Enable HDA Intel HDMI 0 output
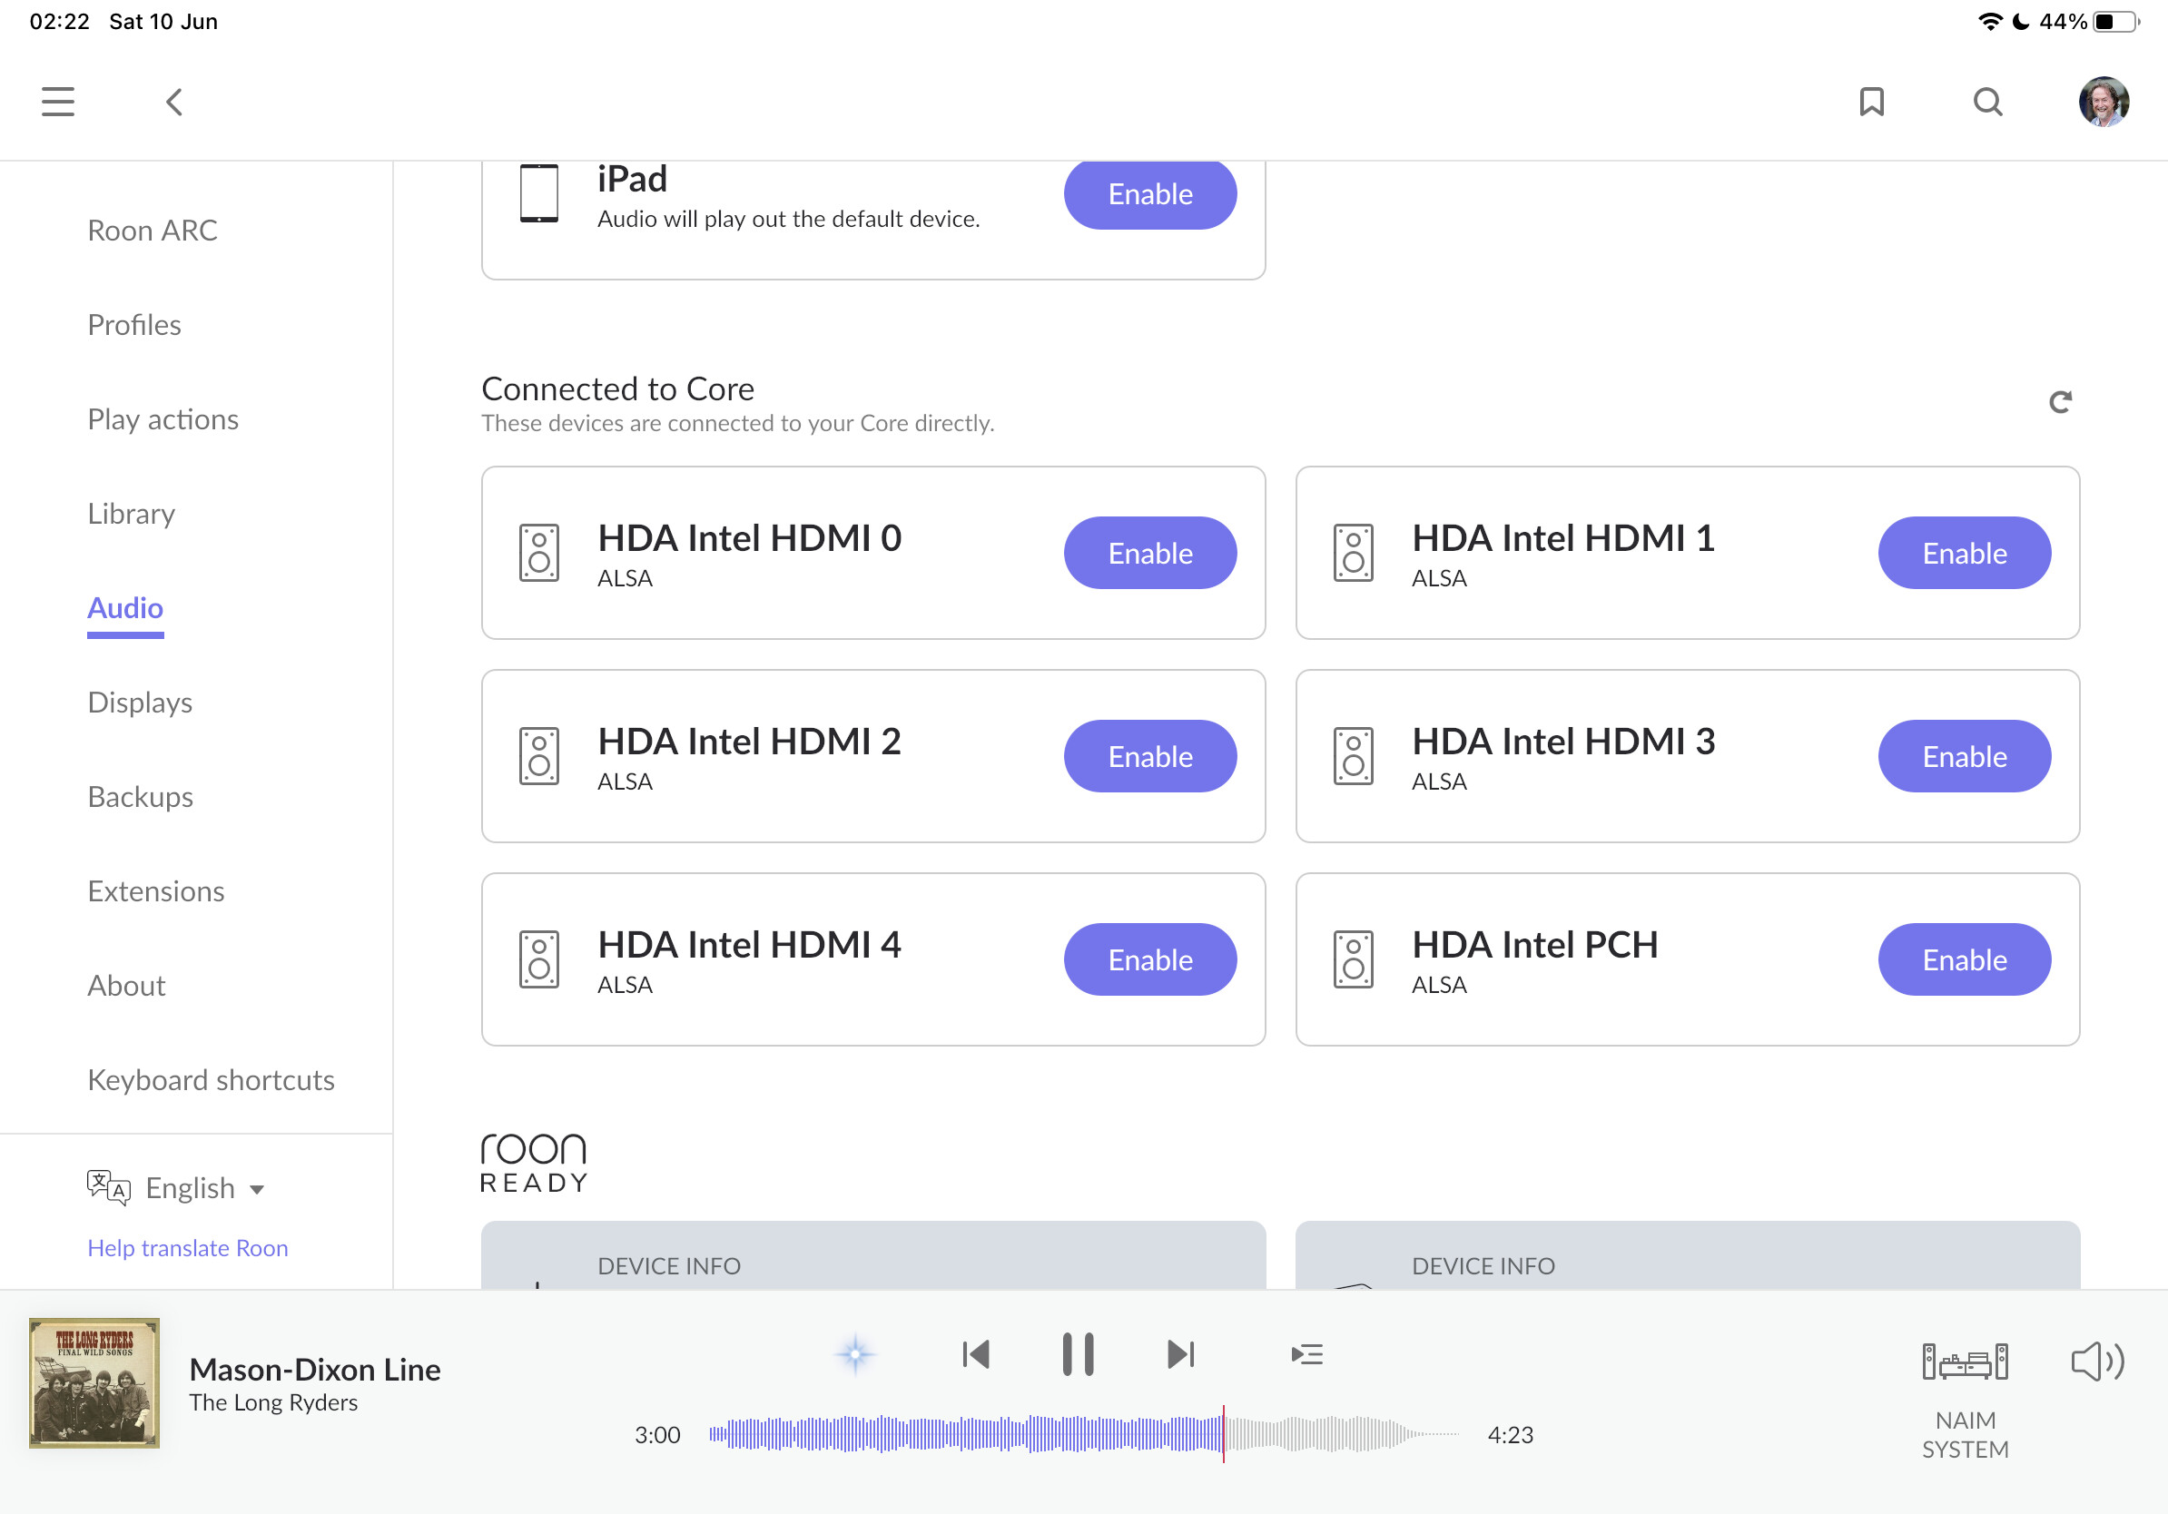This screenshot has height=1514, width=2168. (x=1150, y=553)
